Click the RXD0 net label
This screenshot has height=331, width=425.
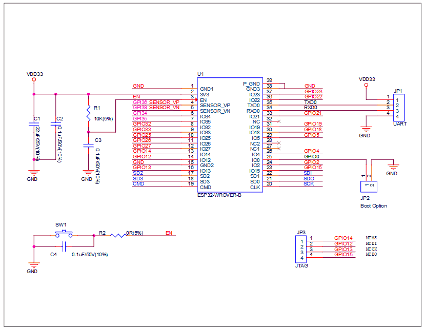tap(310, 108)
